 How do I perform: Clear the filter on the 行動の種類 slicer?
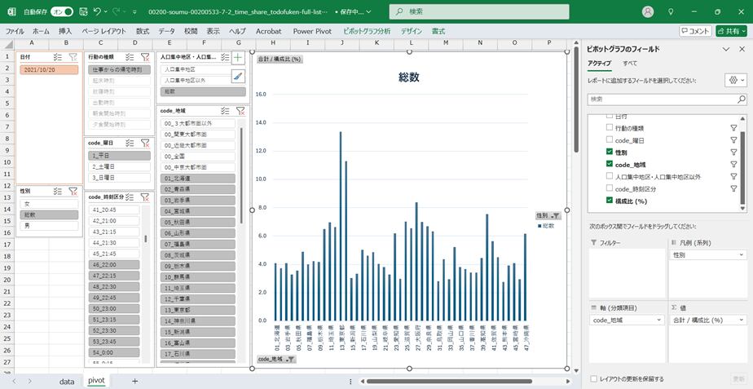click(x=144, y=58)
